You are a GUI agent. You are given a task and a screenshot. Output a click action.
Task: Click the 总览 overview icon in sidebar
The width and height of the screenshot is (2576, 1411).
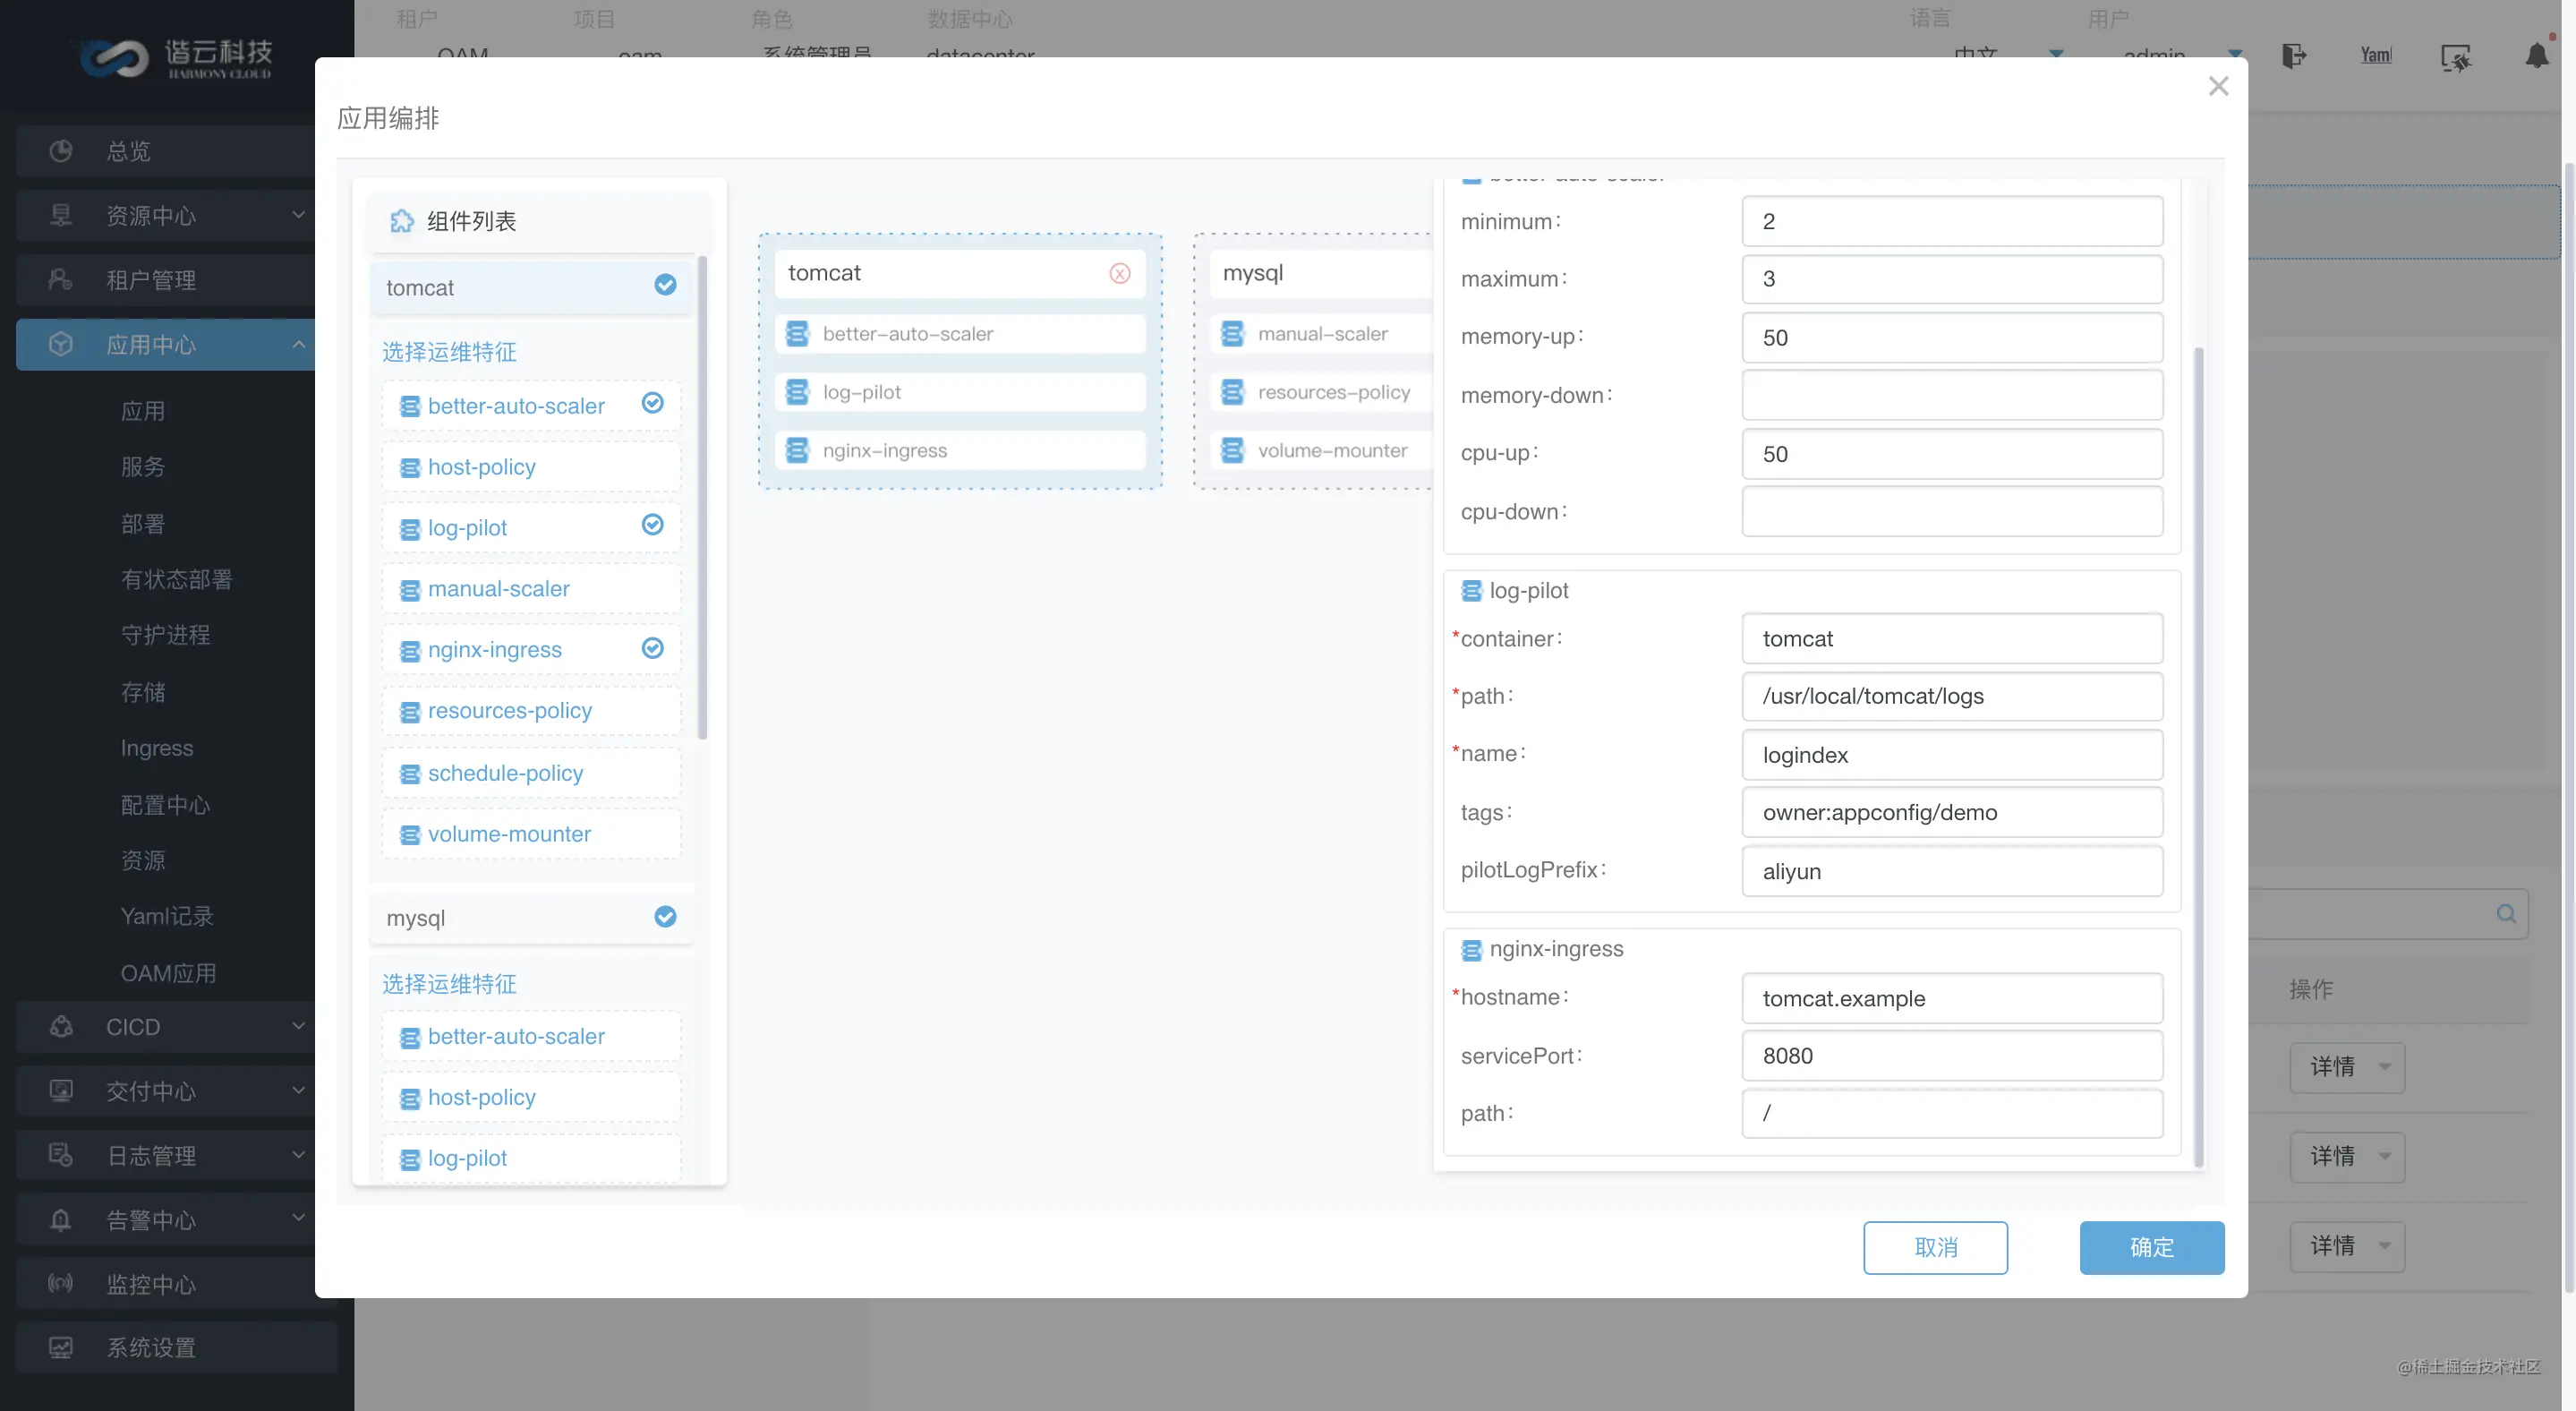click(61, 151)
